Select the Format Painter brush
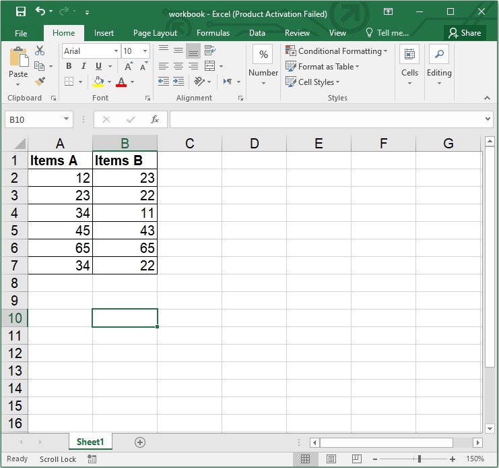499x468 pixels. click(40, 82)
